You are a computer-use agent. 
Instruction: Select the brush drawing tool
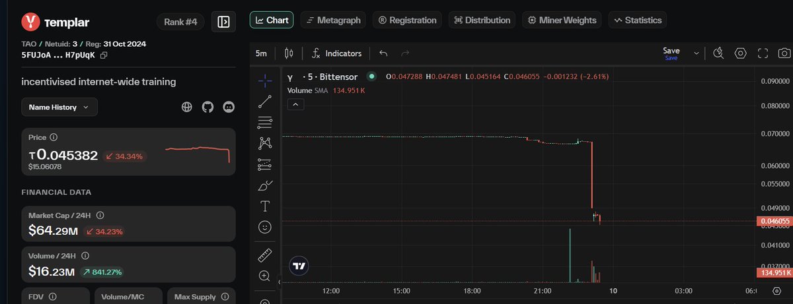pyautogui.click(x=265, y=185)
